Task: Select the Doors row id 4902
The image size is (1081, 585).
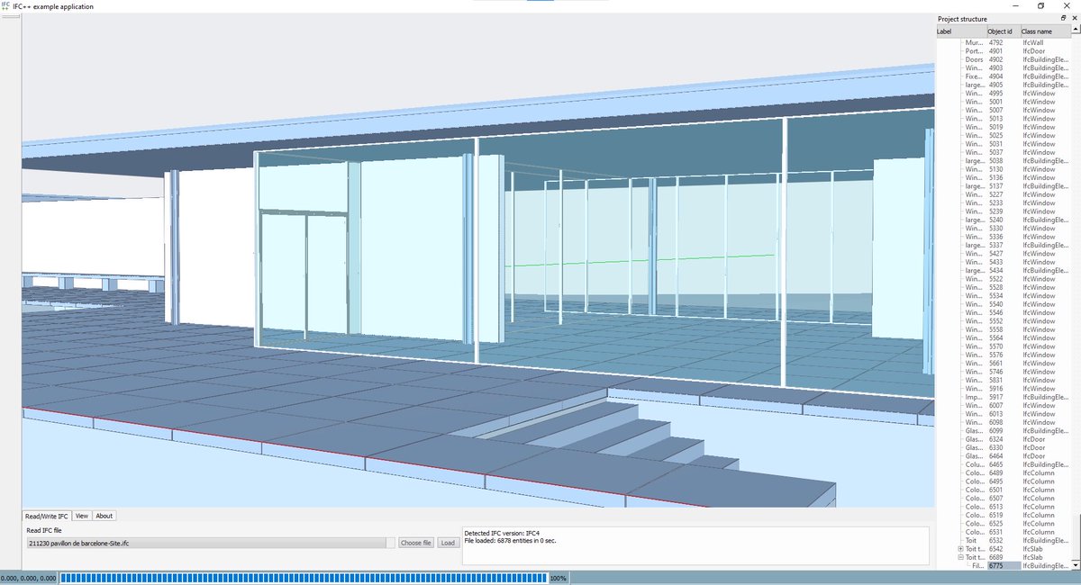Action: click(x=1004, y=59)
